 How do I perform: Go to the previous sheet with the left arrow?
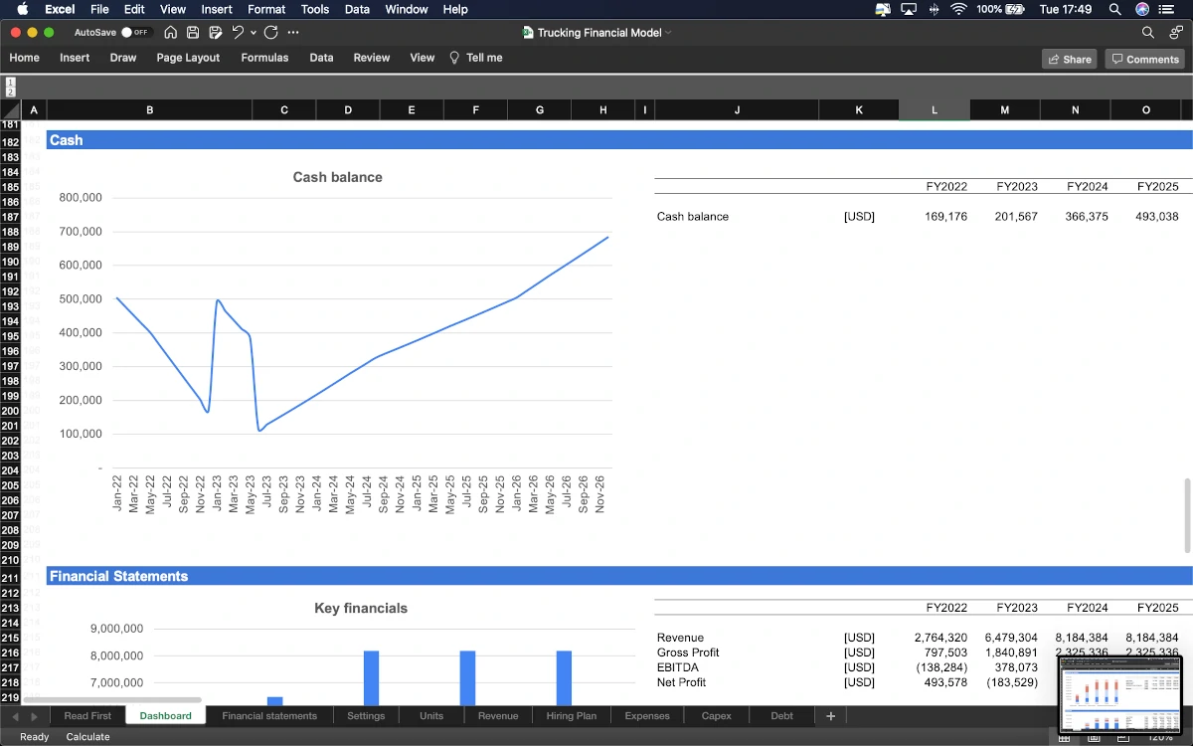click(x=15, y=716)
